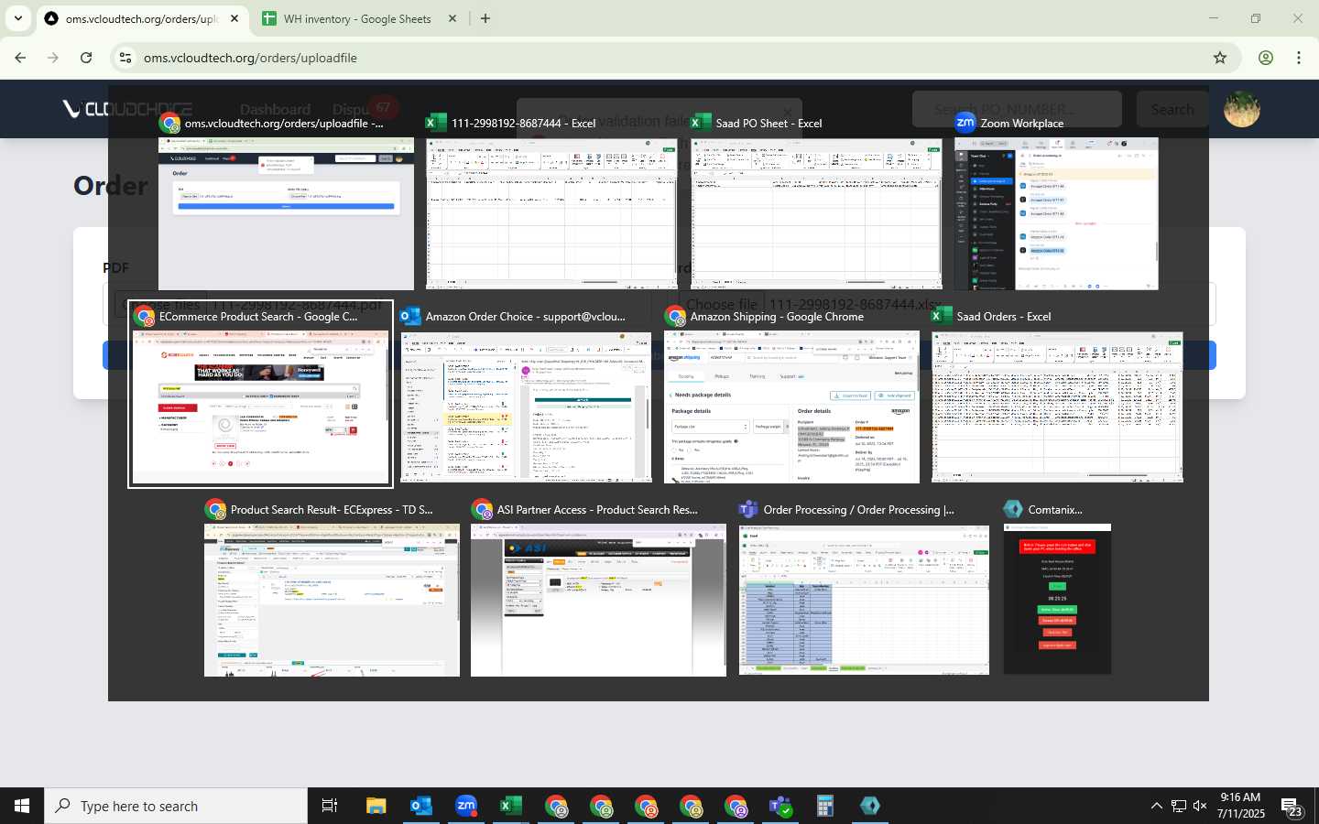
Task: Open the Comtanix app from the taskbar
Action: click(870, 806)
